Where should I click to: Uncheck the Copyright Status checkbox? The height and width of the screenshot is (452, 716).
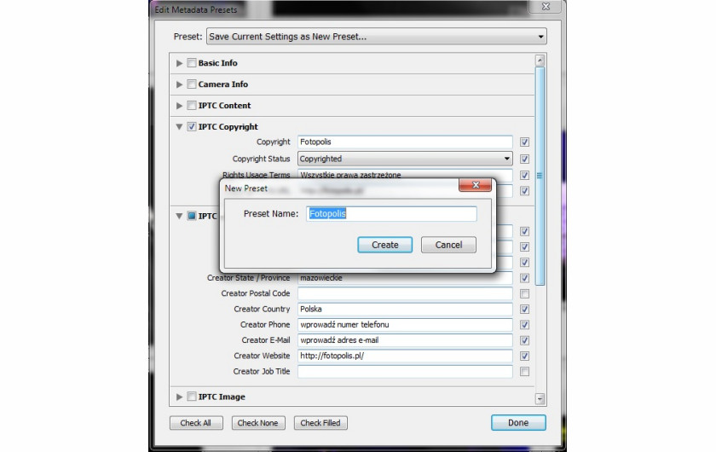tap(525, 159)
